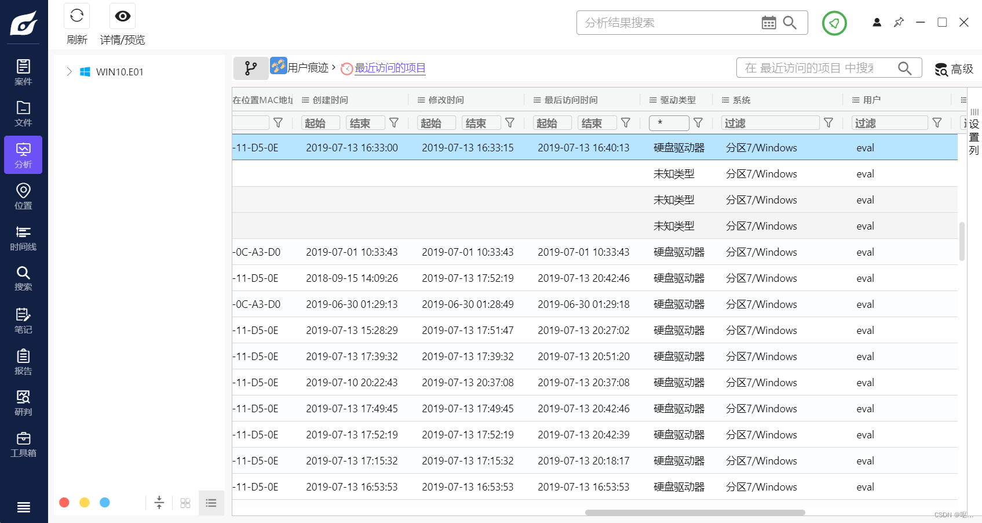Open Created Time (创建时间) column menu

tap(305, 100)
